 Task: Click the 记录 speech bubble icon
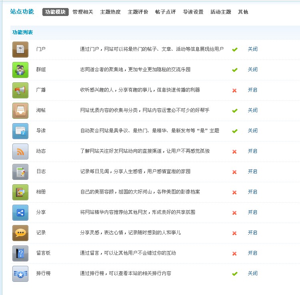pos(20,233)
